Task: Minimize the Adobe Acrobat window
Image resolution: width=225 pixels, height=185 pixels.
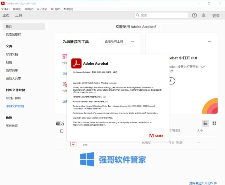Action: [199, 3]
